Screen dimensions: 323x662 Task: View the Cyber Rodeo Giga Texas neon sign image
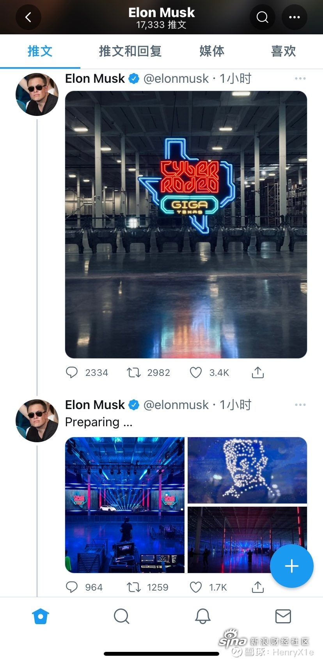(x=186, y=224)
